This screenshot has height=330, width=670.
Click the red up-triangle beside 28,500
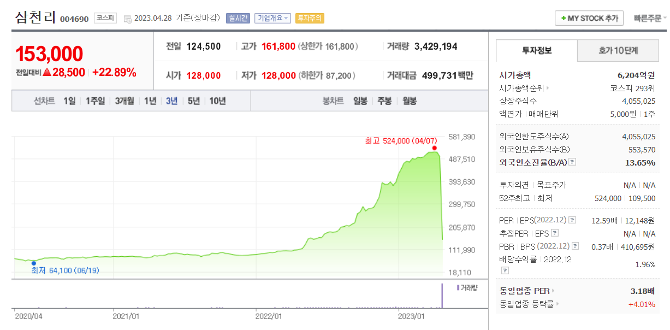(x=47, y=72)
